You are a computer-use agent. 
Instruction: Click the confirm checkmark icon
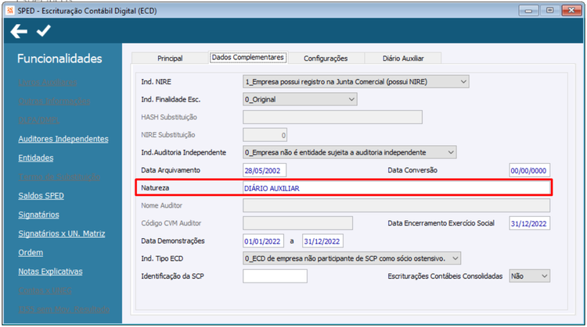click(43, 30)
